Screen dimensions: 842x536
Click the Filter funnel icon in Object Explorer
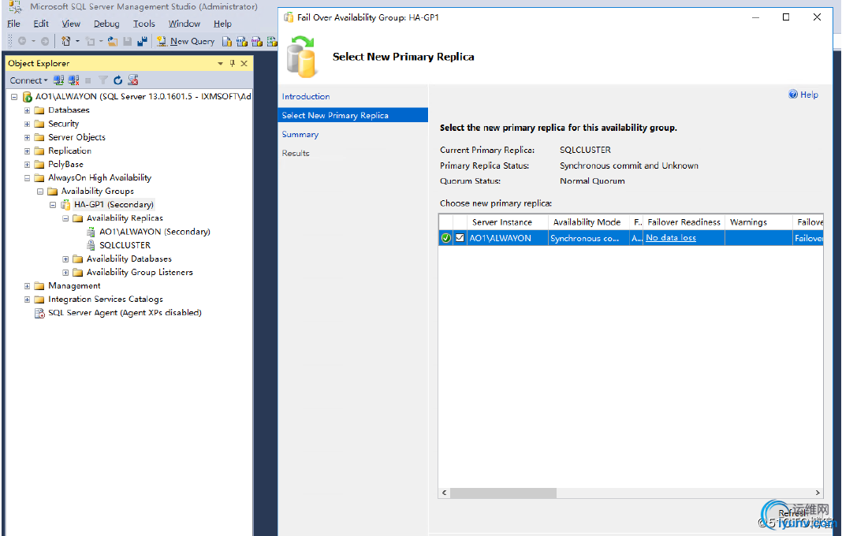point(103,80)
